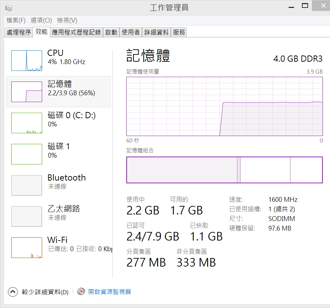Open the 磁碟 0 (C: D:) graph thumbnail

pyautogui.click(x=27, y=123)
